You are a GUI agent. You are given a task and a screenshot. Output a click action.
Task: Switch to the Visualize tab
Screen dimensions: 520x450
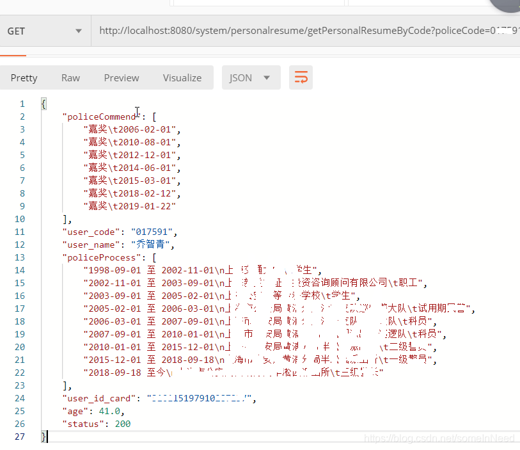182,78
